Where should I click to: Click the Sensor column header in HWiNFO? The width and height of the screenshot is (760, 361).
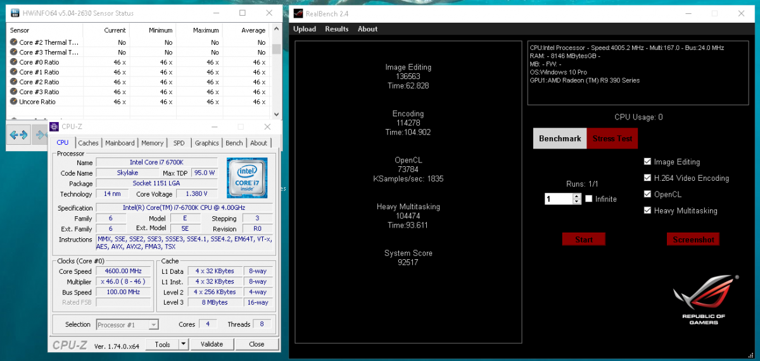[44, 30]
